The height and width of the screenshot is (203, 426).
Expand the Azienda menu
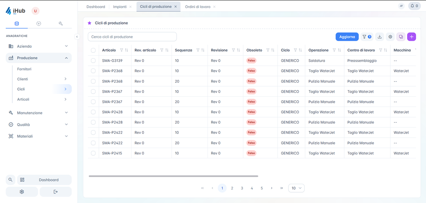[x=39, y=46]
